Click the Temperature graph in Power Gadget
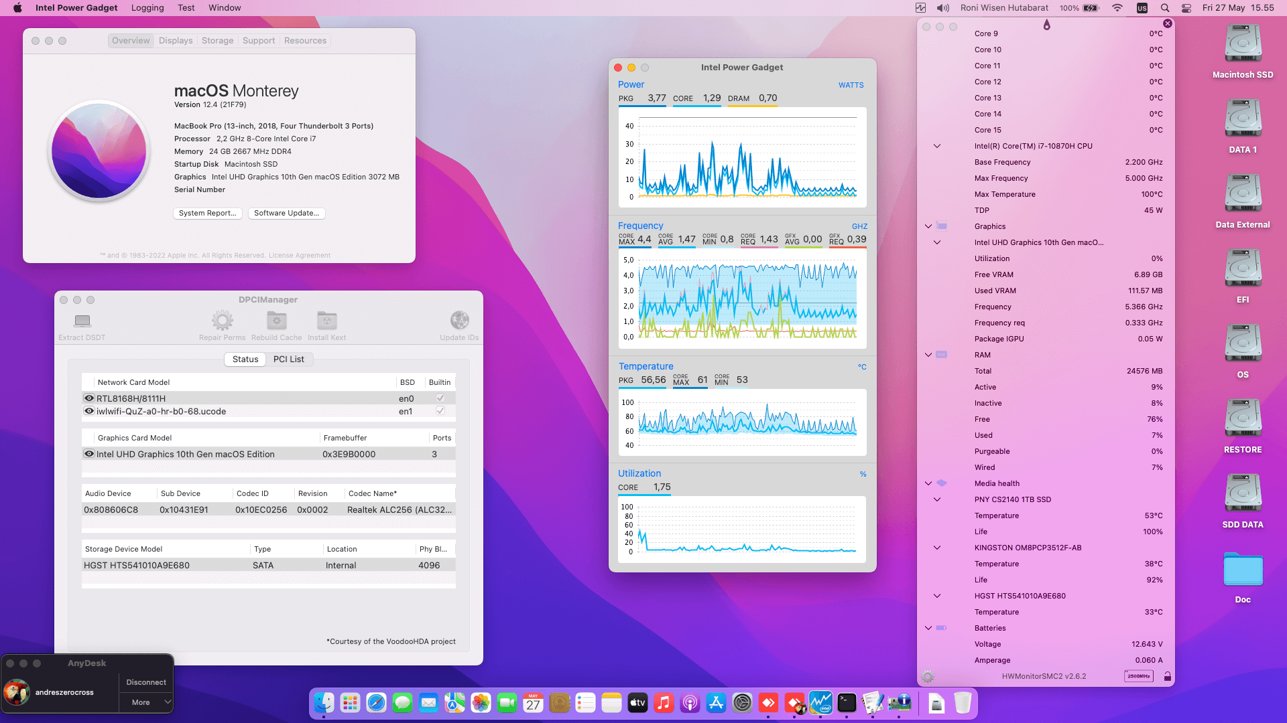 (x=742, y=422)
